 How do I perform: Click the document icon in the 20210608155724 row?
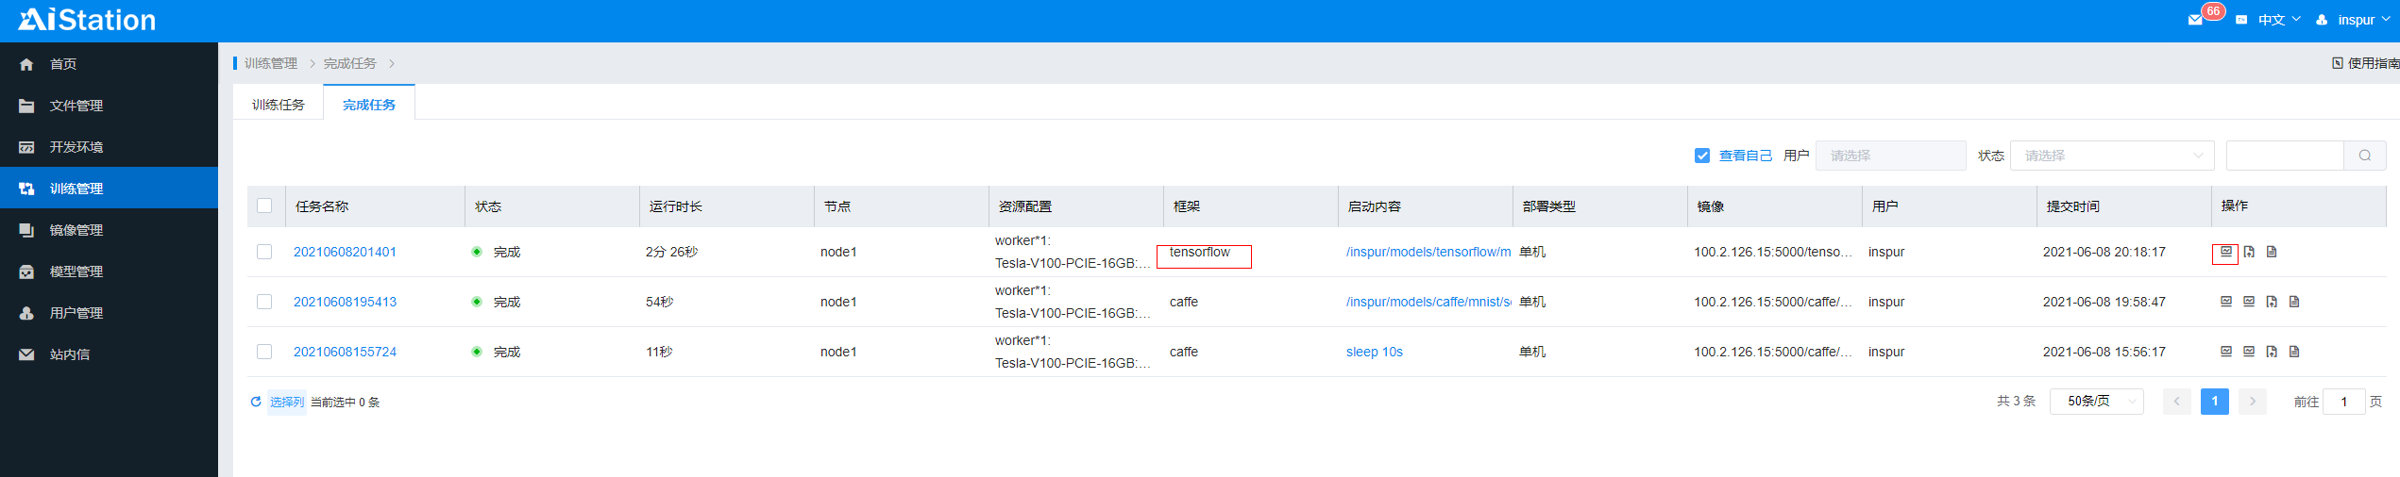pos(2294,352)
